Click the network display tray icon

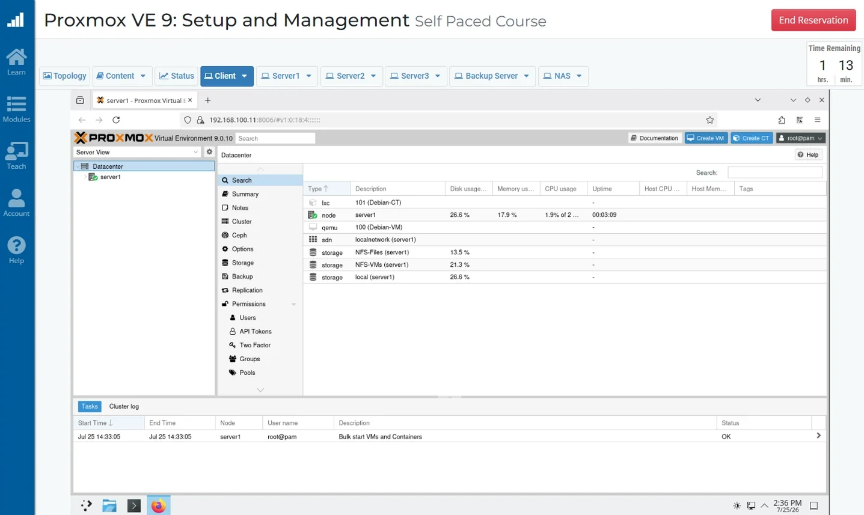[x=751, y=506]
